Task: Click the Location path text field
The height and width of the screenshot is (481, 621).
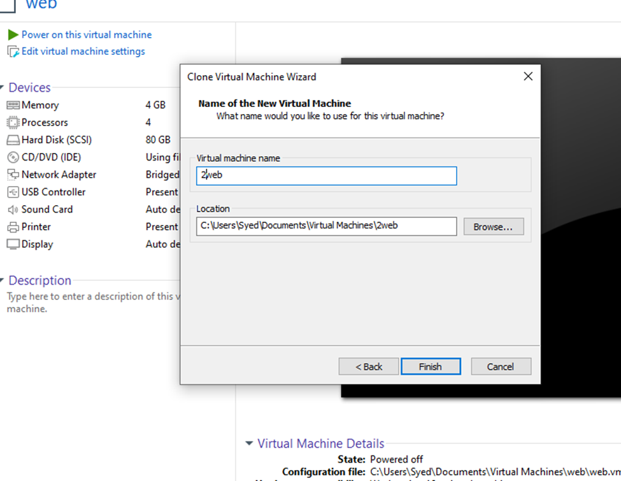Action: 326,226
